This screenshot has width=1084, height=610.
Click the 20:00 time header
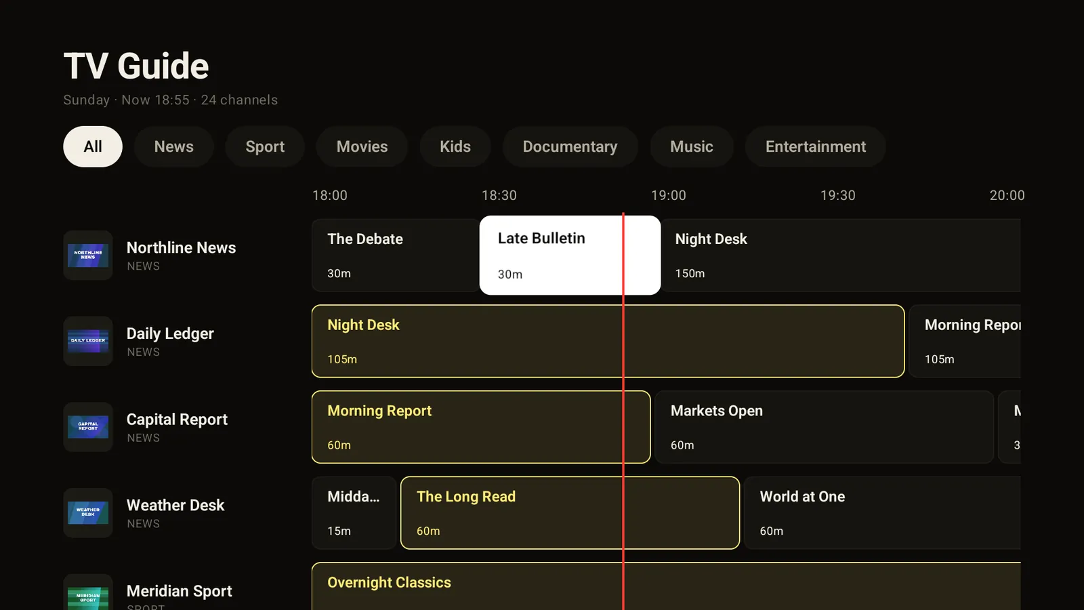(x=1007, y=195)
